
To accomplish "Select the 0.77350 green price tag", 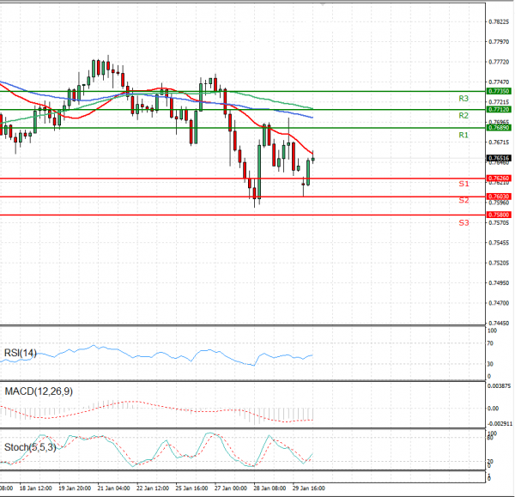I will [499, 90].
